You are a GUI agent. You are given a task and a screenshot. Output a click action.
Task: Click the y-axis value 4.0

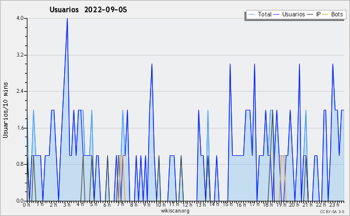pos(20,18)
